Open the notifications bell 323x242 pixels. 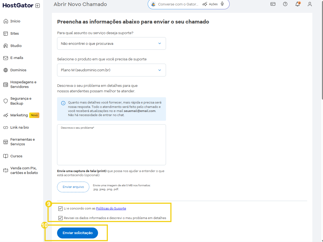[297, 4]
